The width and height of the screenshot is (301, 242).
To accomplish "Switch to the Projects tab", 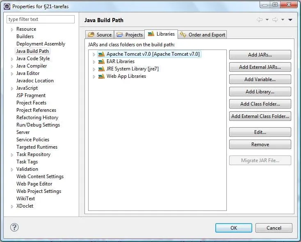I will click(x=130, y=35).
